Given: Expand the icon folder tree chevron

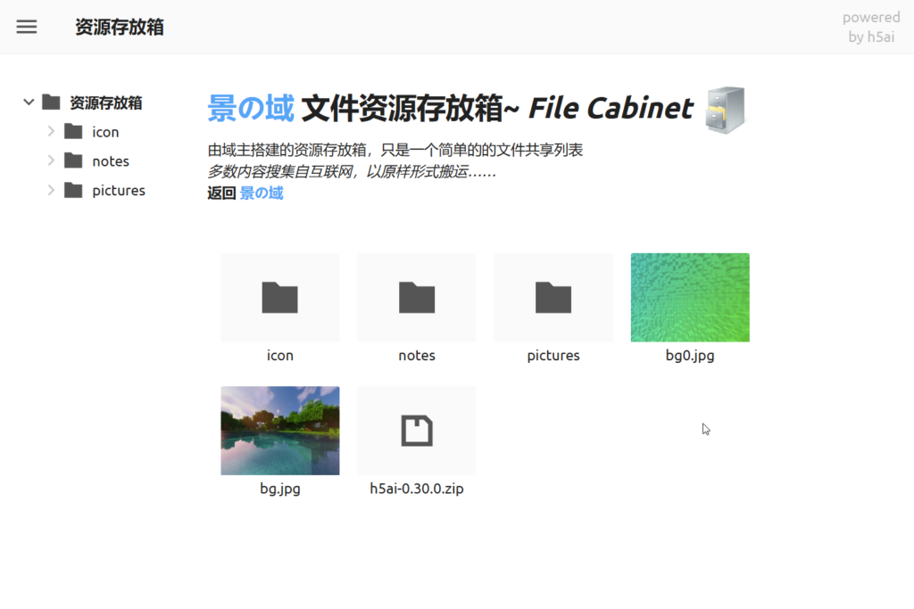Looking at the screenshot, I should tap(51, 132).
